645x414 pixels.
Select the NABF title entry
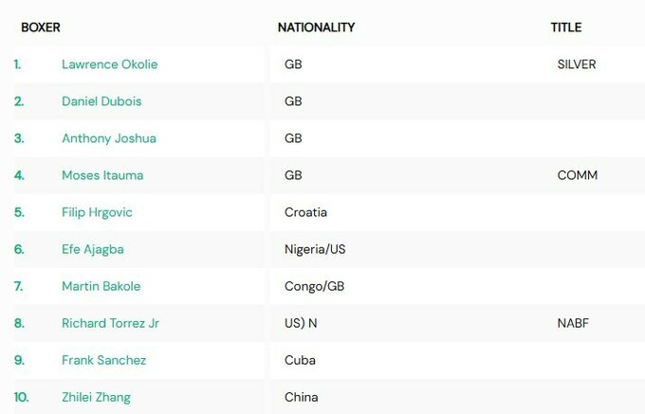573,323
